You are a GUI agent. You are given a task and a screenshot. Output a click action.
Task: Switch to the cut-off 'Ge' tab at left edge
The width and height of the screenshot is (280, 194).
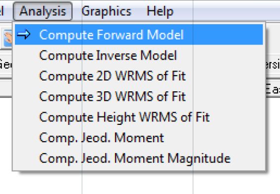tap(6, 64)
